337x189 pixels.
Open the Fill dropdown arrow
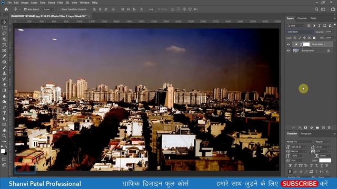pos(334,38)
